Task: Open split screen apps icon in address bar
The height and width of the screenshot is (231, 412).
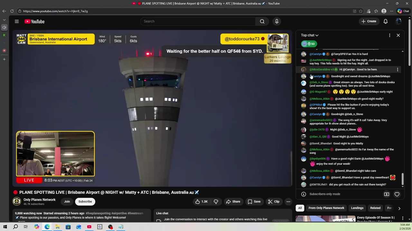Action: click(354, 11)
